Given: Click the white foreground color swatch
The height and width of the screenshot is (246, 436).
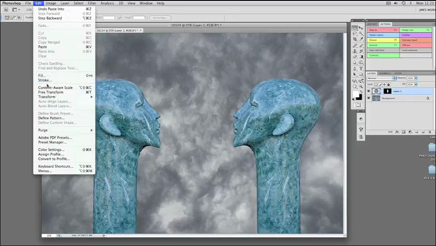Looking at the screenshot, I should tap(356, 94).
